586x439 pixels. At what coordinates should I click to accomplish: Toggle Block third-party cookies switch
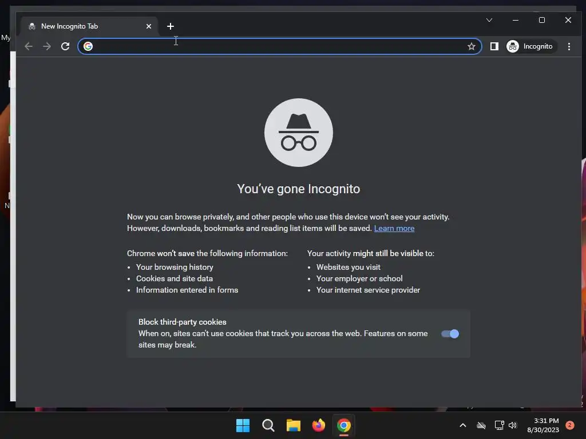[450, 334]
